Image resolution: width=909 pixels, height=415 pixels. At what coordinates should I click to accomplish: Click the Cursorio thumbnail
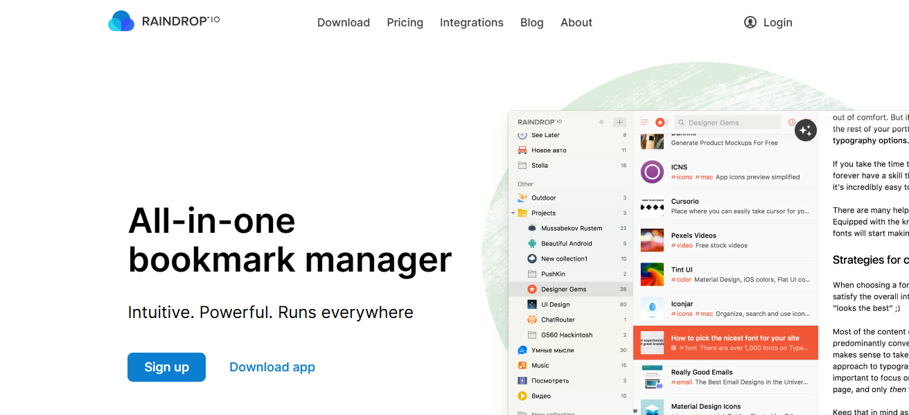click(x=652, y=206)
